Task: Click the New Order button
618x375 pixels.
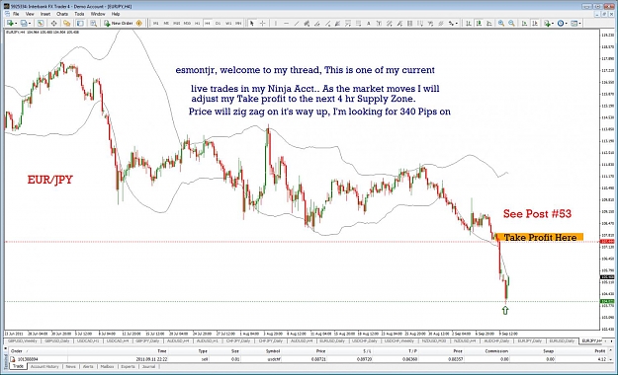Action: click(119, 24)
